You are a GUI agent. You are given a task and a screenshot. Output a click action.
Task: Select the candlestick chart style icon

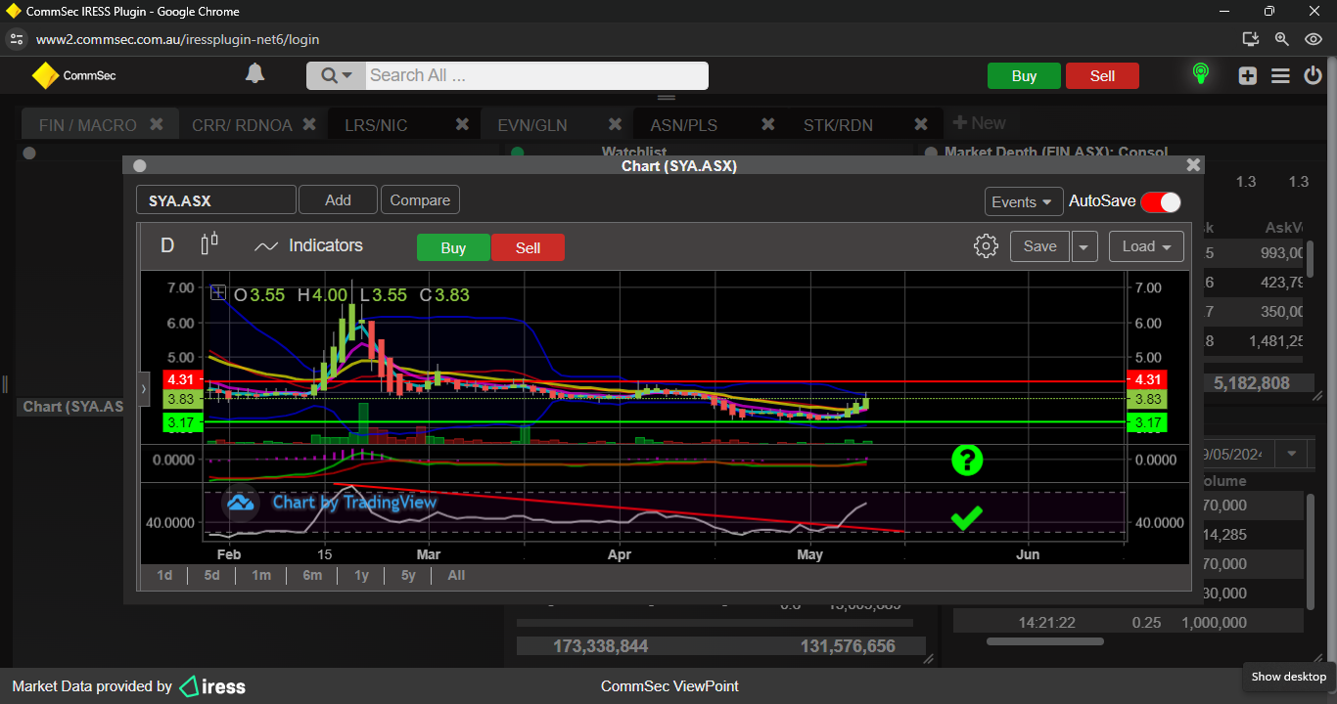209,244
